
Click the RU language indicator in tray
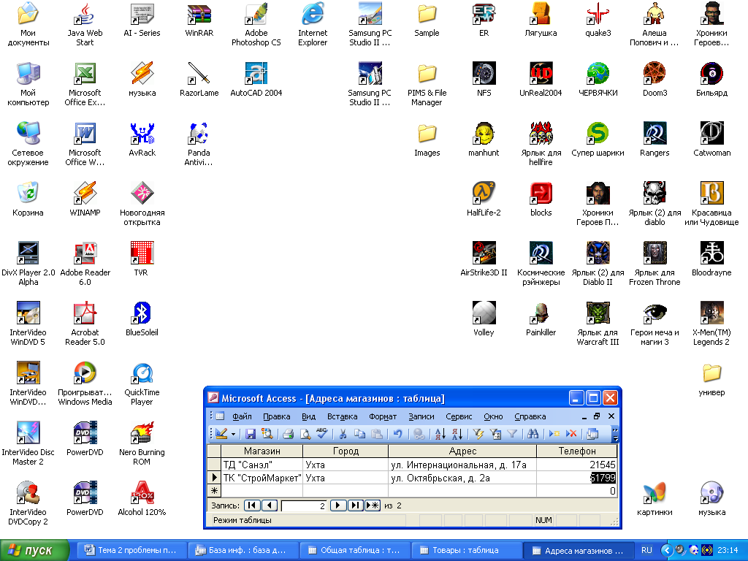pyautogui.click(x=646, y=551)
